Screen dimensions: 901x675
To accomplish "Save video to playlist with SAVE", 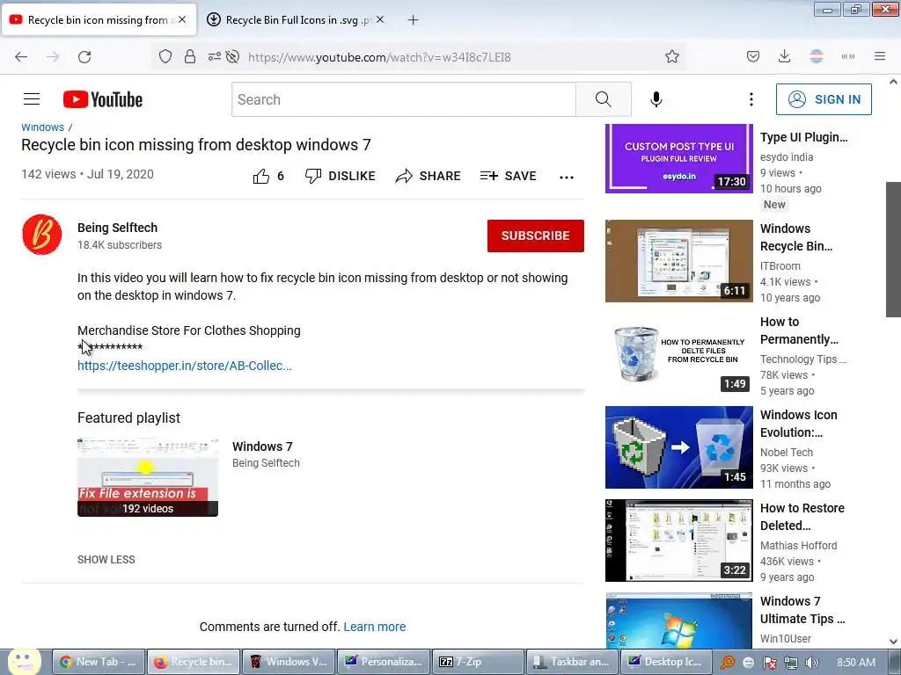I will pyautogui.click(x=509, y=176).
